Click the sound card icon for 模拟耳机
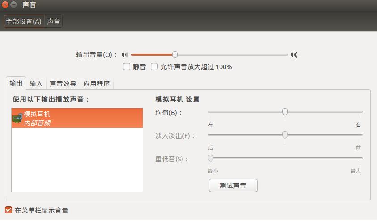Viewport: 377px width, 221px height. coord(17,118)
